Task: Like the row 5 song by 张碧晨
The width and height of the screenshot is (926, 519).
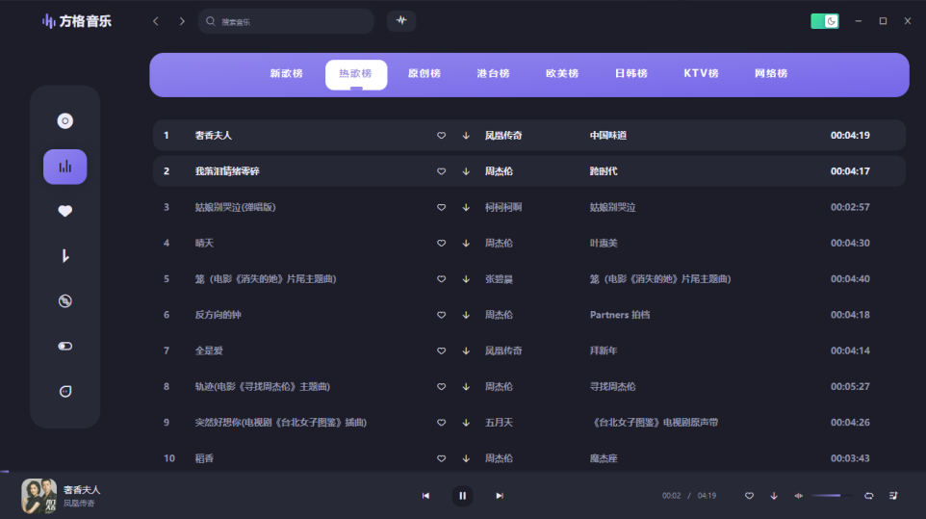Action: 441,278
